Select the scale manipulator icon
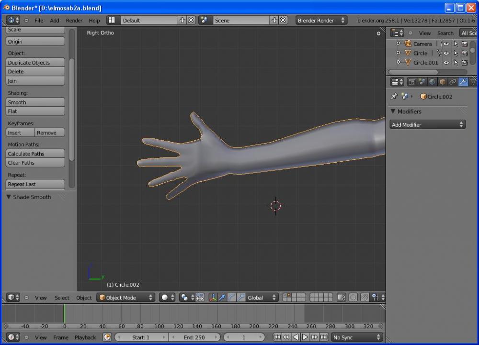479x345 pixels. (x=241, y=298)
